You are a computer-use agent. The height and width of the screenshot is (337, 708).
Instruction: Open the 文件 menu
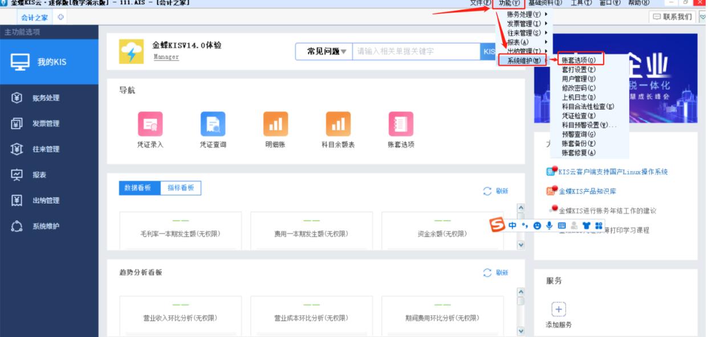(481, 3)
